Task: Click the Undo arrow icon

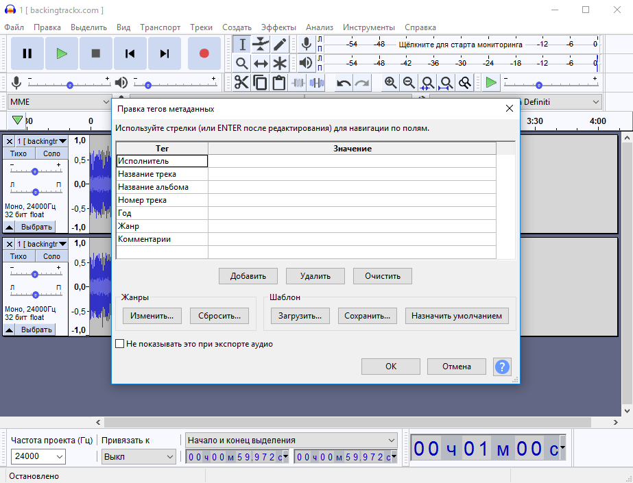Action: coord(344,83)
